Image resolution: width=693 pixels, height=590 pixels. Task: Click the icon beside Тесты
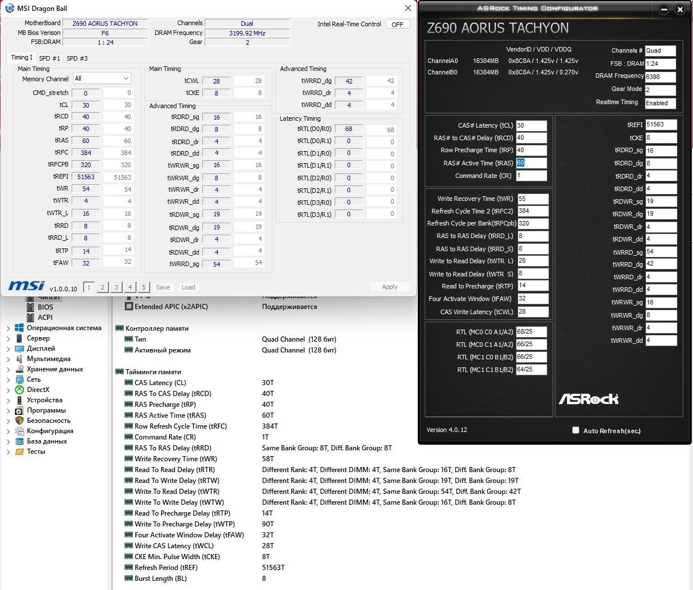pos(19,452)
